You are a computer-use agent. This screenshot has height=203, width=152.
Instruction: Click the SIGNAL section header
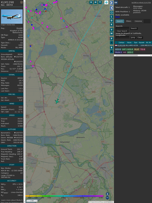[12, 75]
